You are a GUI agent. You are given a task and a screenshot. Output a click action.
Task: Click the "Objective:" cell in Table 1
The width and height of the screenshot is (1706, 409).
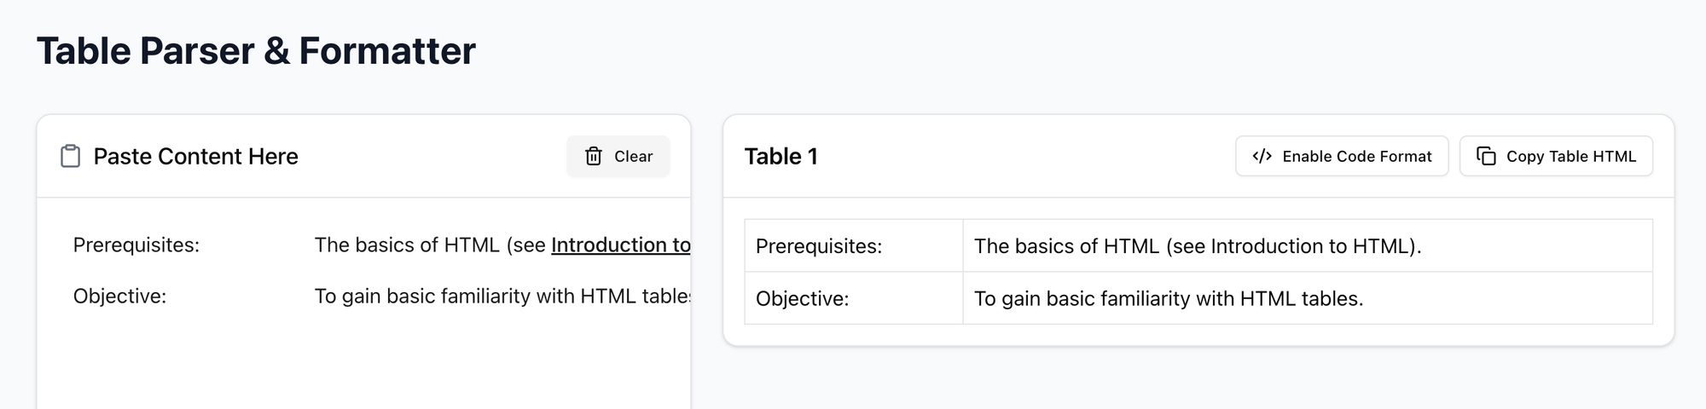pos(803,299)
